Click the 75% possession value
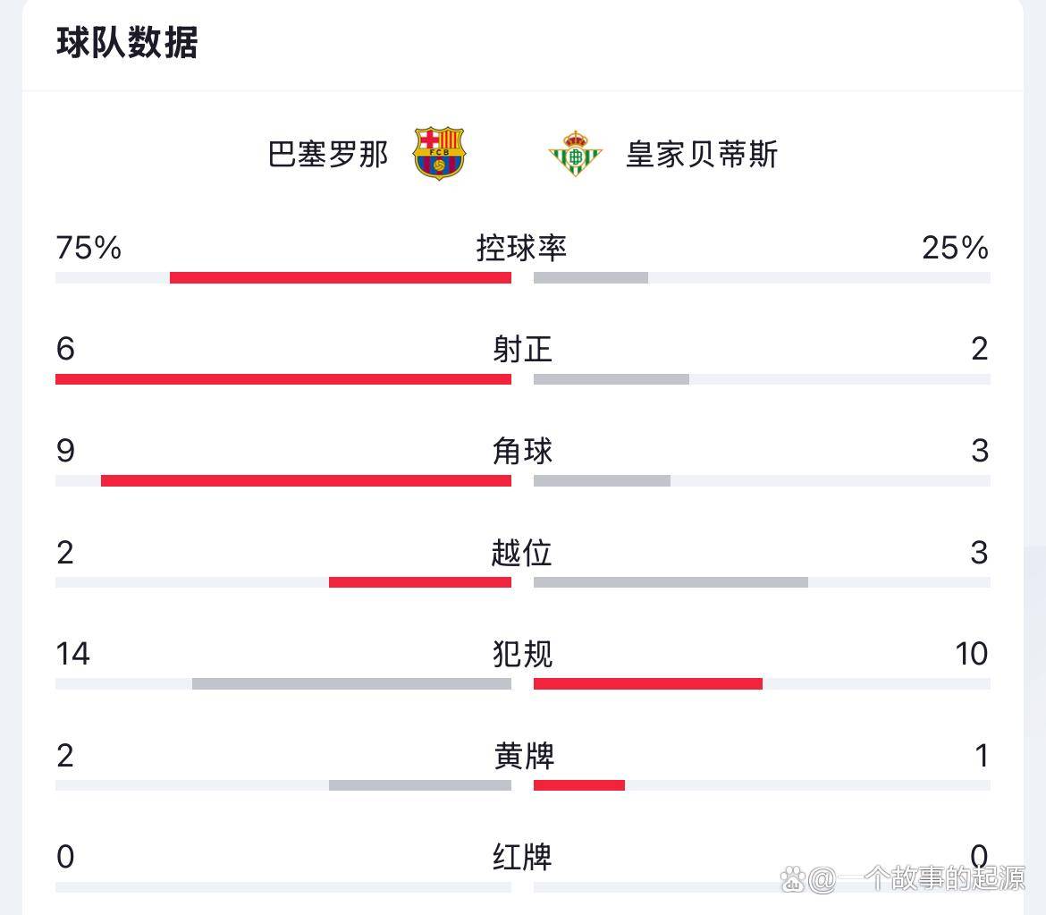This screenshot has height=915, width=1046. pyautogui.click(x=89, y=248)
